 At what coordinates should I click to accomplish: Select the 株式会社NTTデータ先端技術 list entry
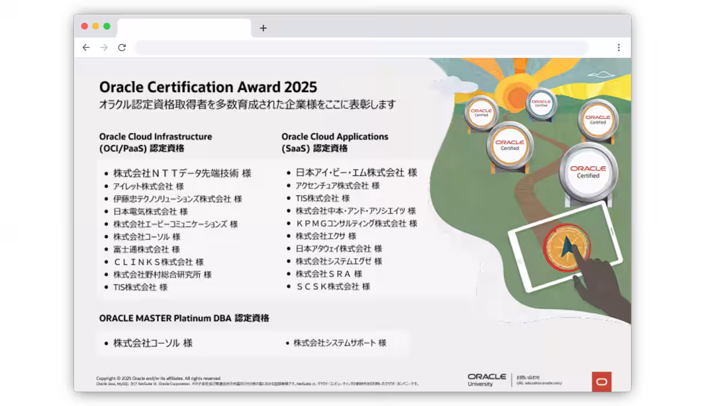pos(182,173)
